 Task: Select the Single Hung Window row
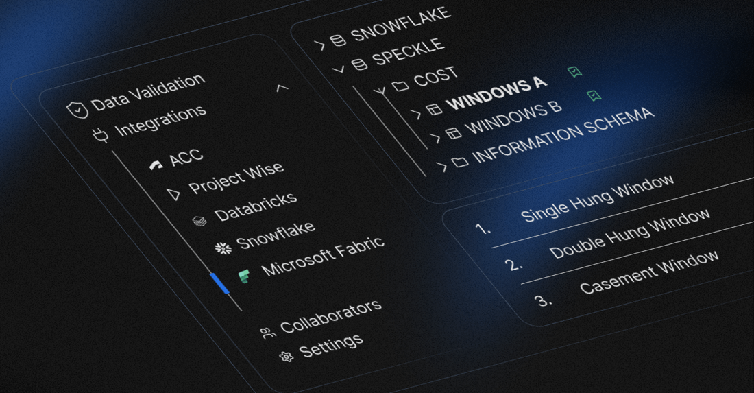(597, 199)
